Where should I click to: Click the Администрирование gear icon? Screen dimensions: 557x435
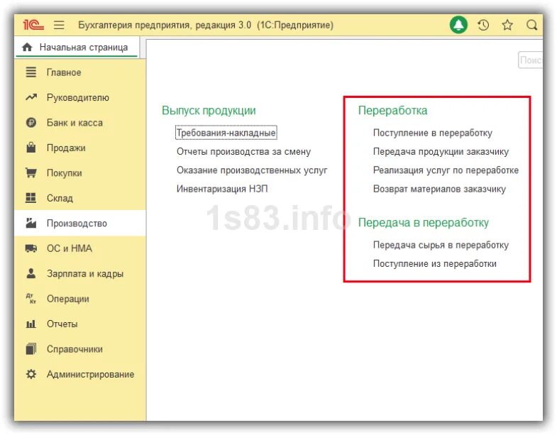31,374
